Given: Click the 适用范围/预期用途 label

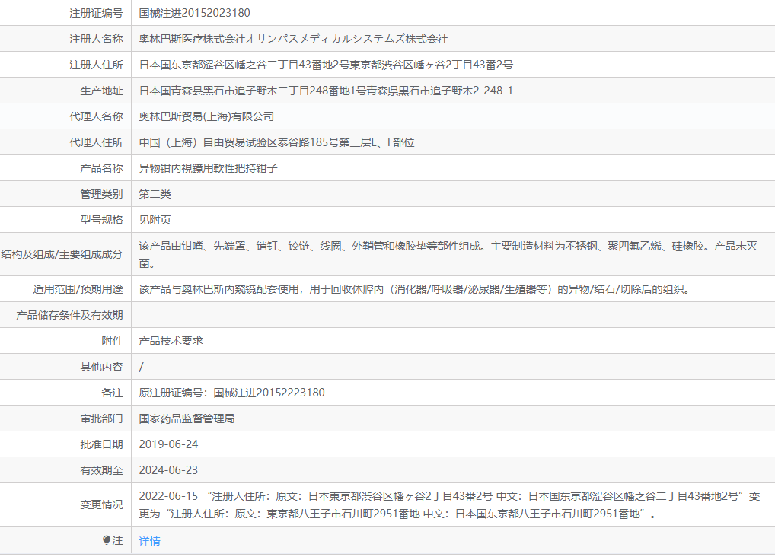Looking at the screenshot, I should 78,289.
